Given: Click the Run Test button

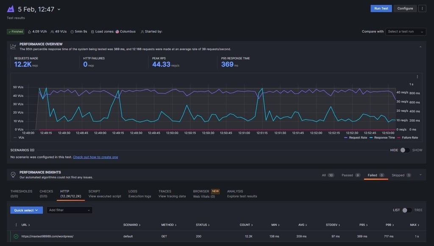Looking at the screenshot, I should [x=381, y=8].
